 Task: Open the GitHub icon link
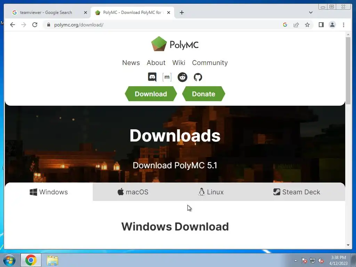click(x=198, y=77)
